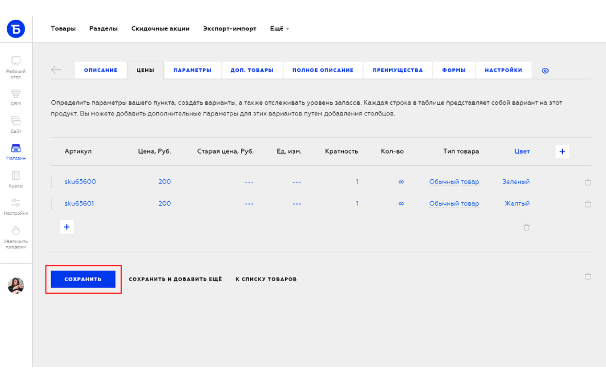Open the Полное описание tab

[323, 71]
